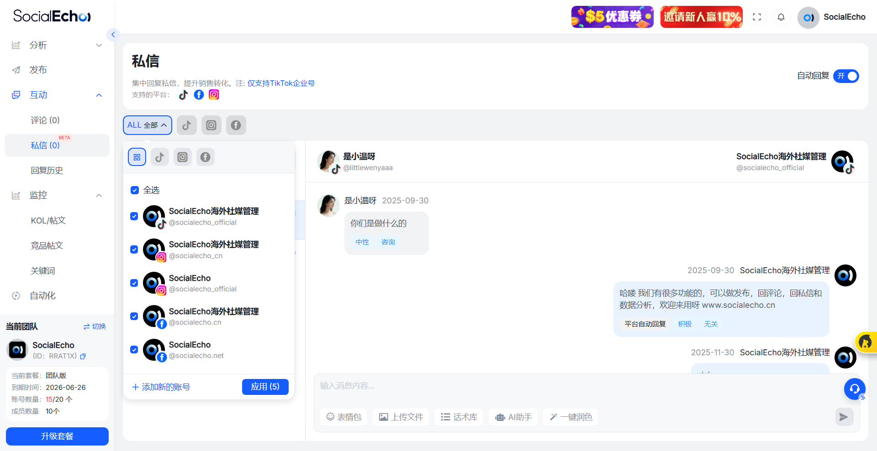
Task: Click the SocialEcho logo
Action: (x=52, y=16)
